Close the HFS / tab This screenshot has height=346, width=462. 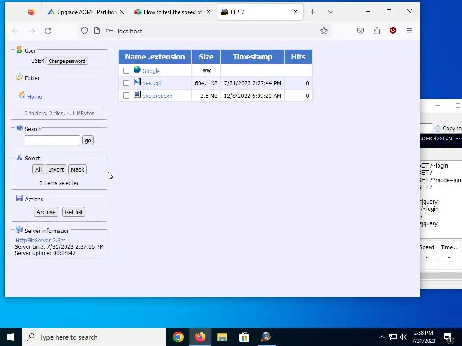click(x=295, y=12)
